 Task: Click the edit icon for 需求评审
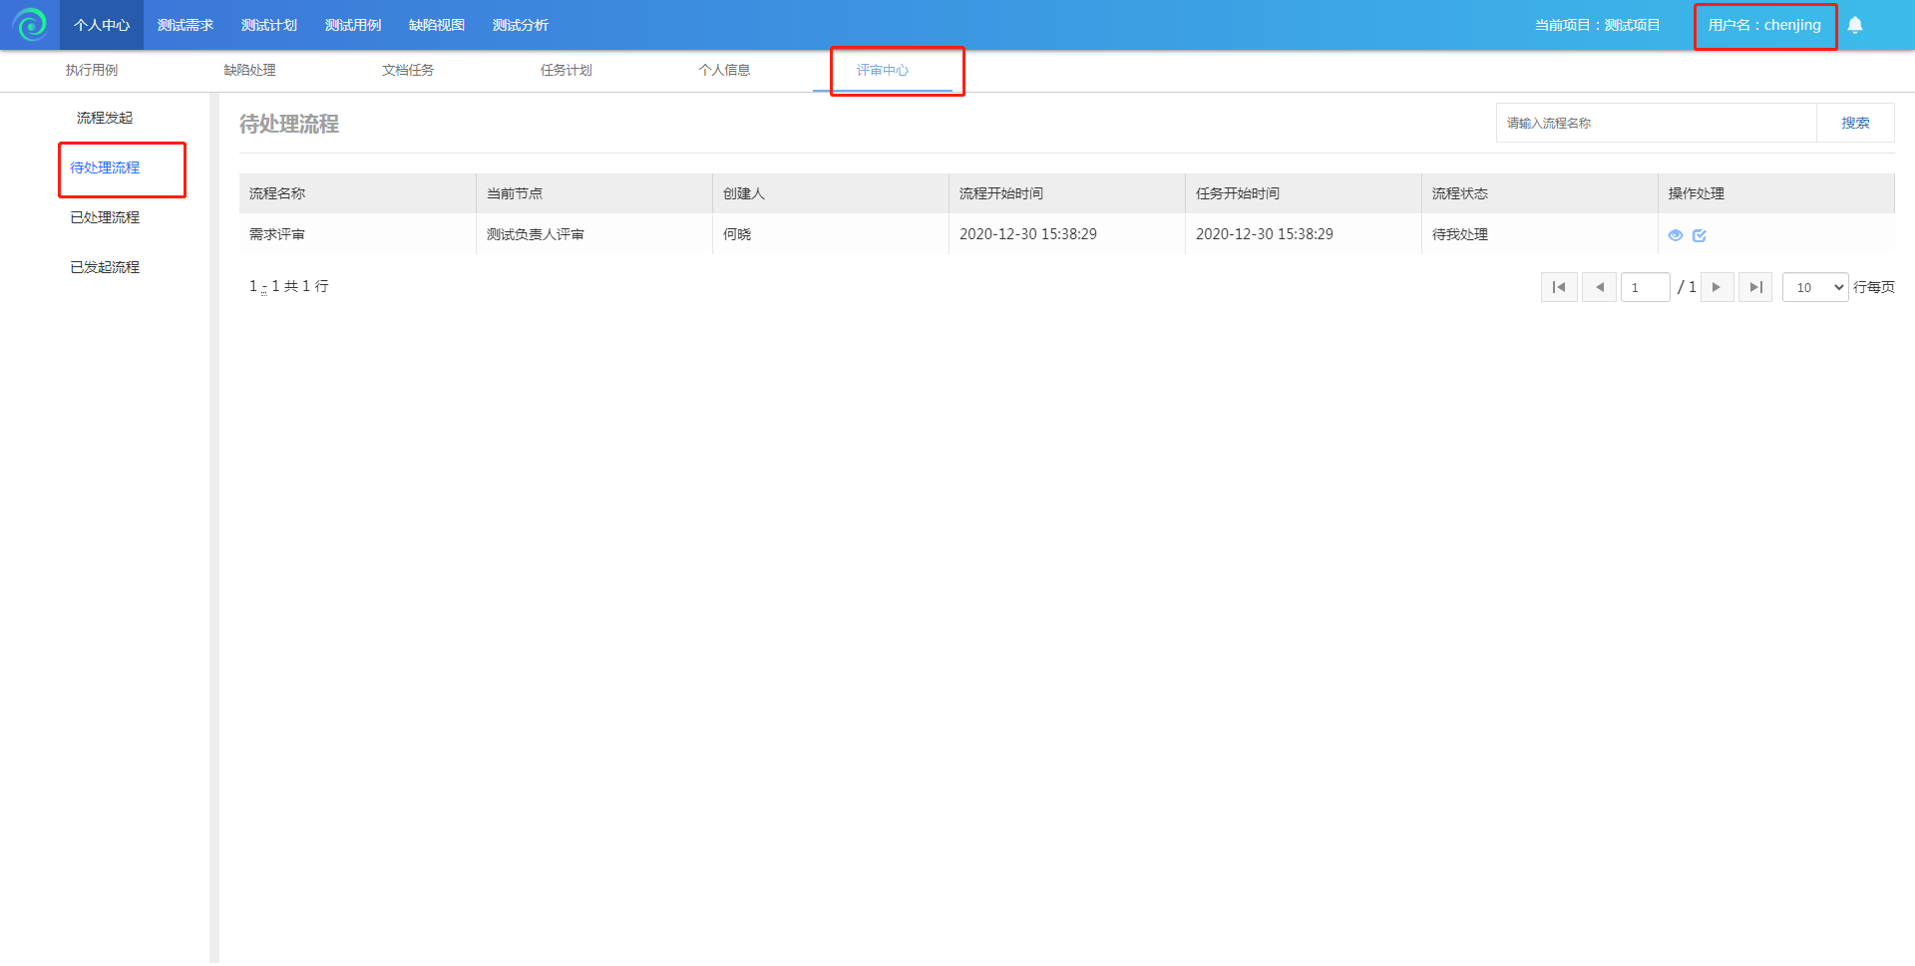click(x=1700, y=235)
